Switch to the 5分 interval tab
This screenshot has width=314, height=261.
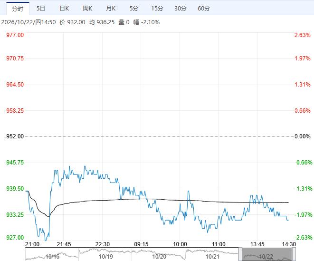[x=134, y=9]
